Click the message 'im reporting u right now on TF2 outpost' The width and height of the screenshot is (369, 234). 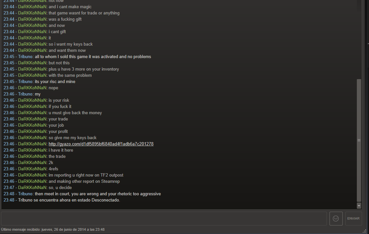[x=86, y=175]
